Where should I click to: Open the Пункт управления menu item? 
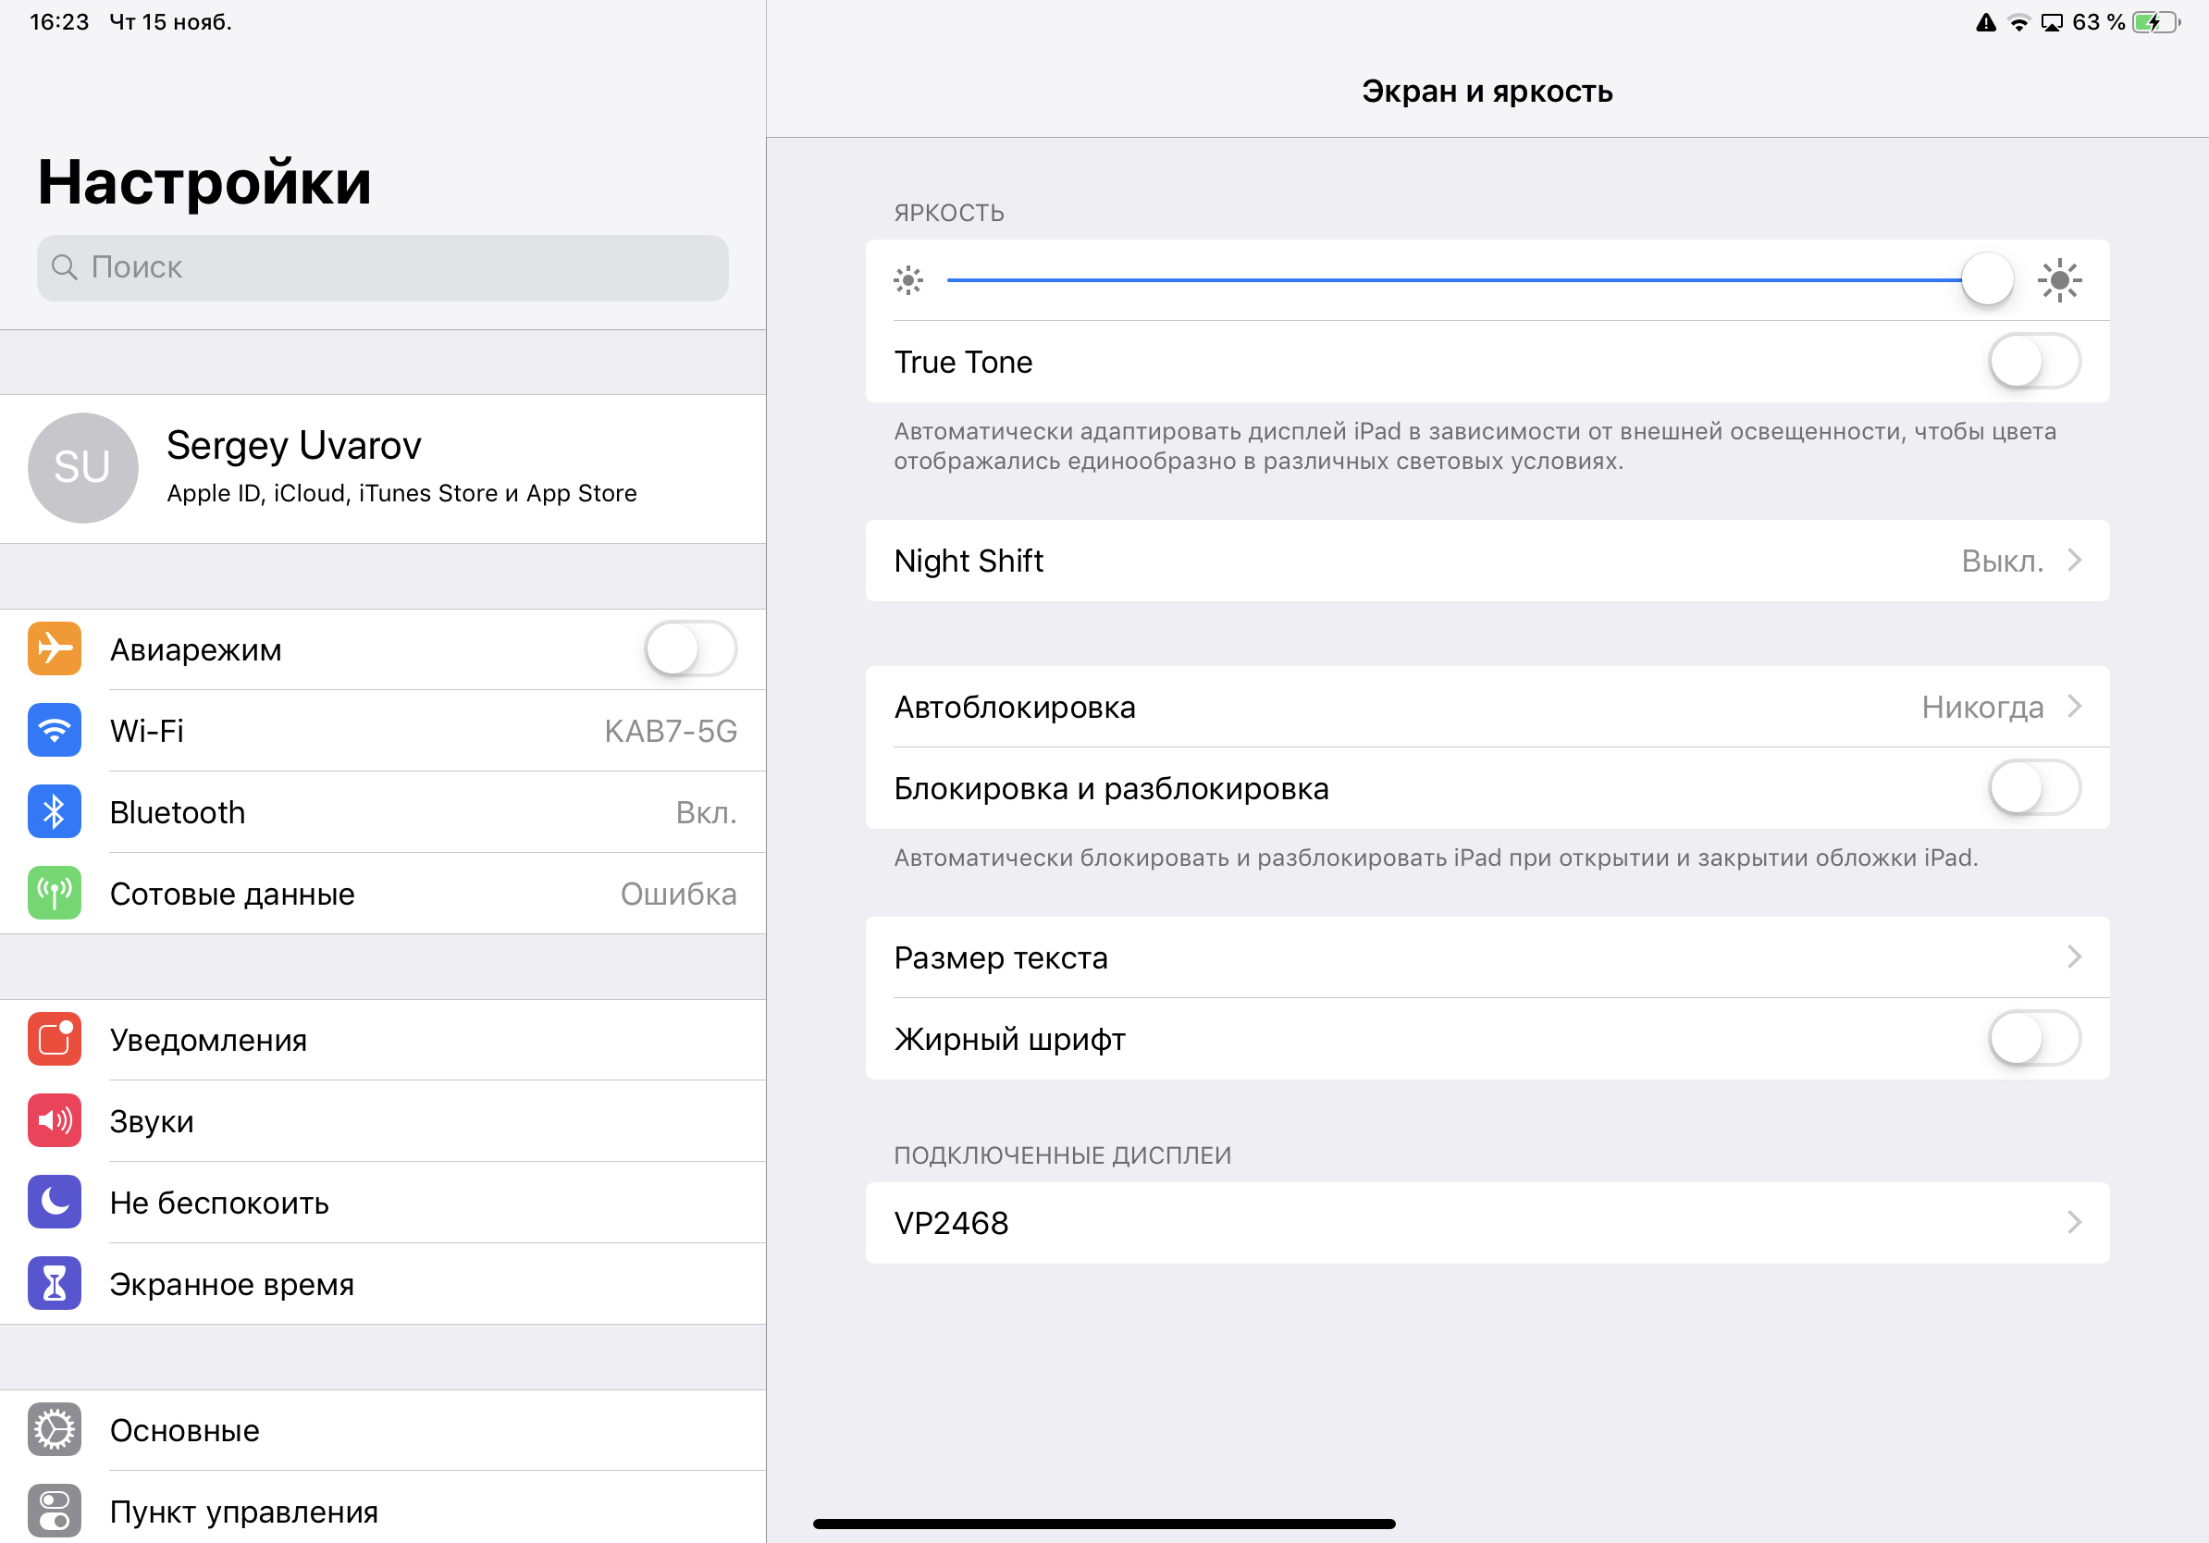click(243, 1512)
